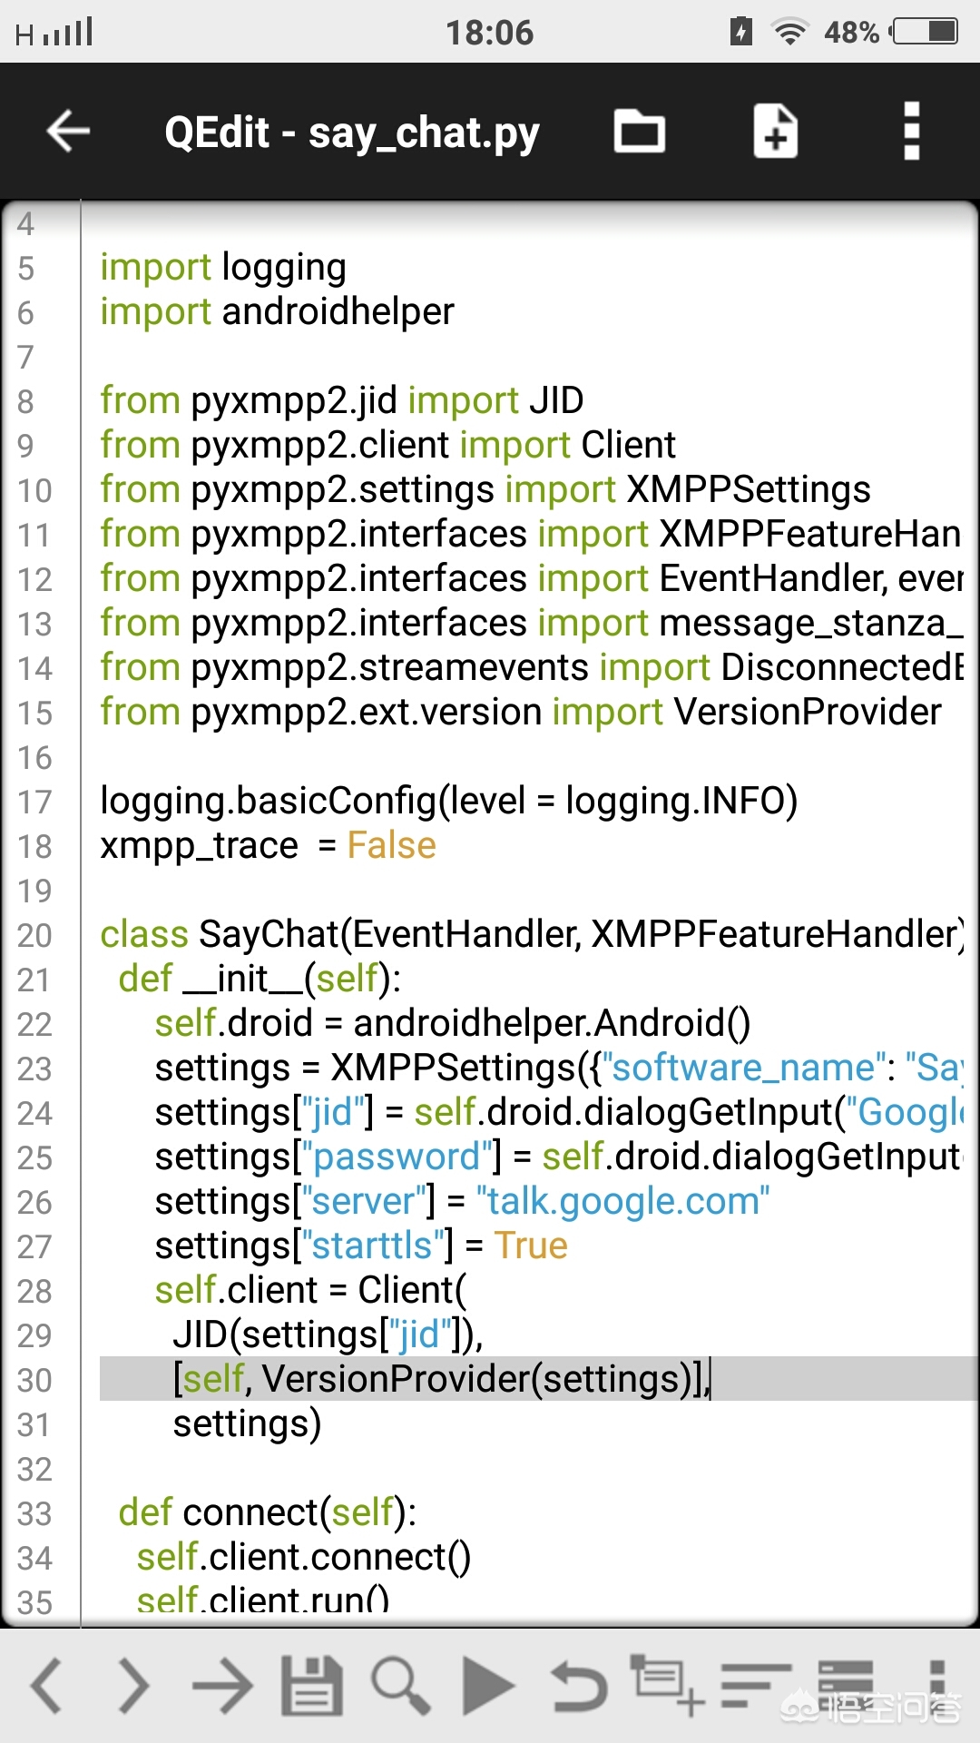980x1743 pixels.
Task: Tap the 18:06 clock in status bar
Action: tap(490, 33)
